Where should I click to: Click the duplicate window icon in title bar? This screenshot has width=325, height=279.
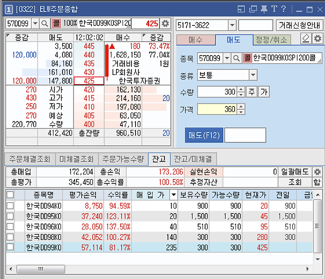pos(253,9)
